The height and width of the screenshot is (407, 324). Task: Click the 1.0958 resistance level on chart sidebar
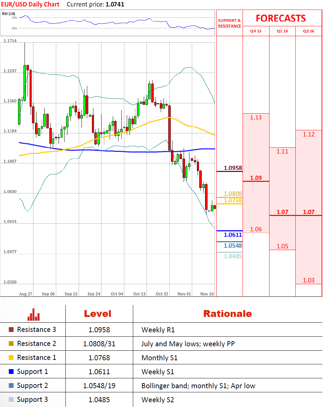[233, 168]
